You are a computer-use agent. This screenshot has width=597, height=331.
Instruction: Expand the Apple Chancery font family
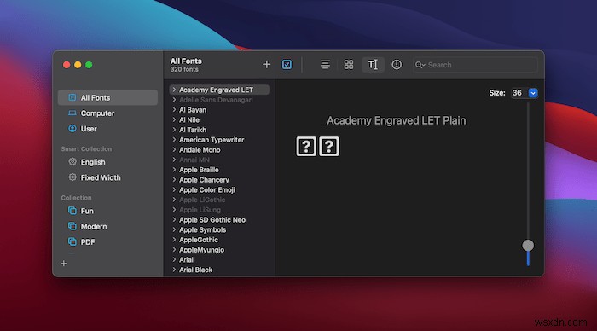tap(174, 180)
